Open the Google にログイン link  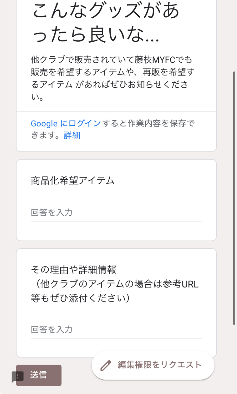(x=66, y=123)
